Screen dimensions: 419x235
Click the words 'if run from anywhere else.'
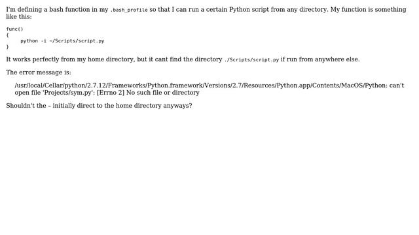pos(320,59)
